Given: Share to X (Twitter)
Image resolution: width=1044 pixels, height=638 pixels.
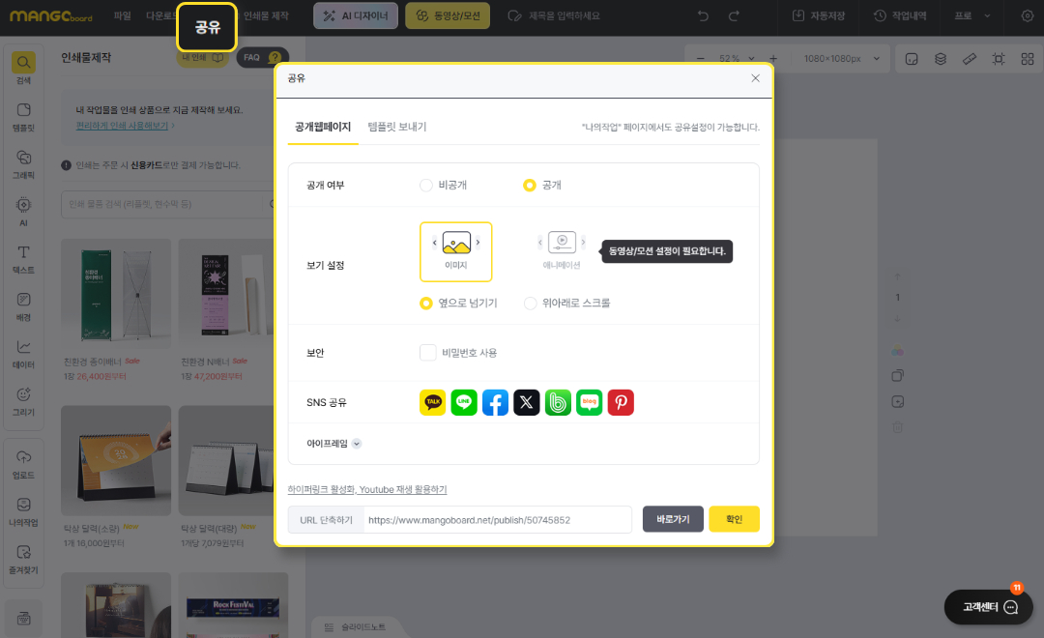Looking at the screenshot, I should [x=526, y=403].
